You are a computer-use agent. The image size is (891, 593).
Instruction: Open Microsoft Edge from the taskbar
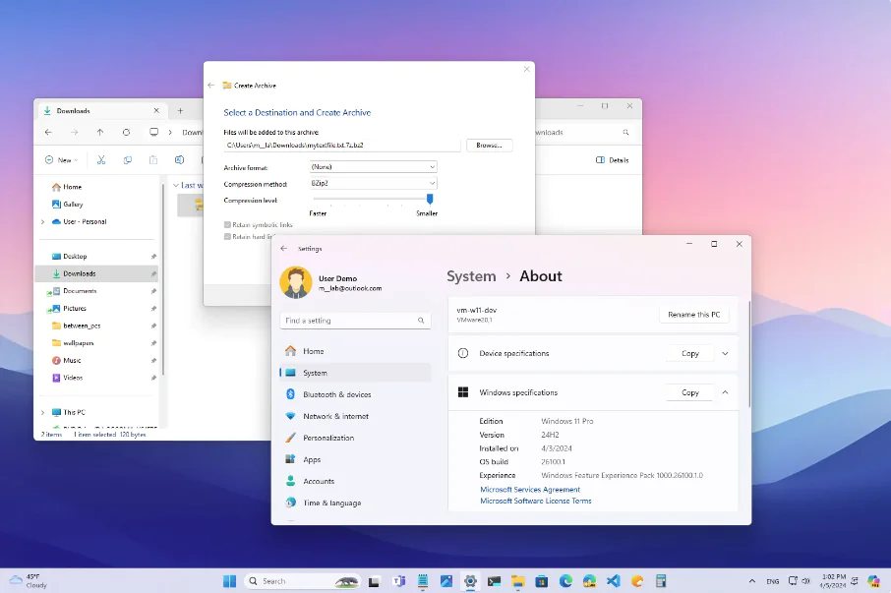coord(564,580)
